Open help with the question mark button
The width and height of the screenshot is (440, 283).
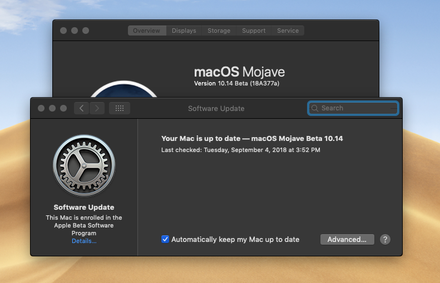tap(385, 240)
